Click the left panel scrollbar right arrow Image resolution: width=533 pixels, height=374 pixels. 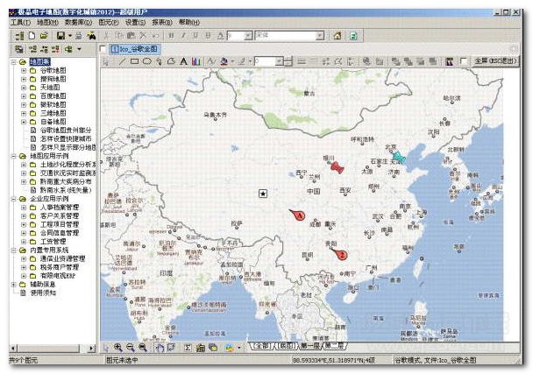(x=91, y=348)
